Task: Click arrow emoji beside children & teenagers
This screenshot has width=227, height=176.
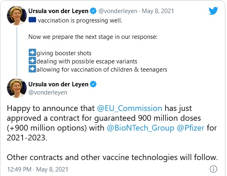Action: coord(32,69)
